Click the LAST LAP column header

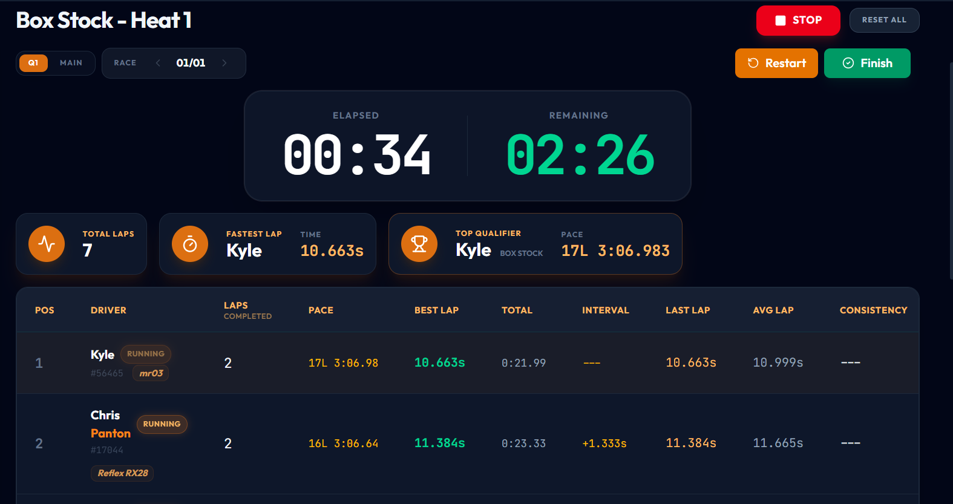tap(688, 310)
